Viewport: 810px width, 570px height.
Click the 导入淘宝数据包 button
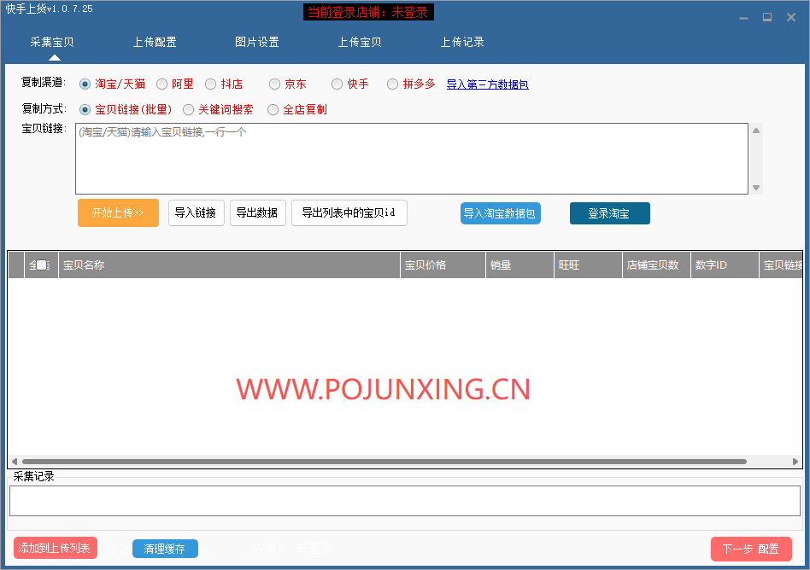coord(500,213)
